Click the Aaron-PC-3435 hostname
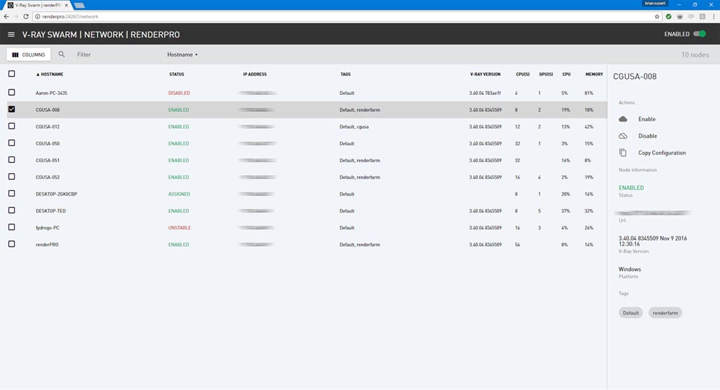Viewport: 720px width, 390px height. [52, 93]
